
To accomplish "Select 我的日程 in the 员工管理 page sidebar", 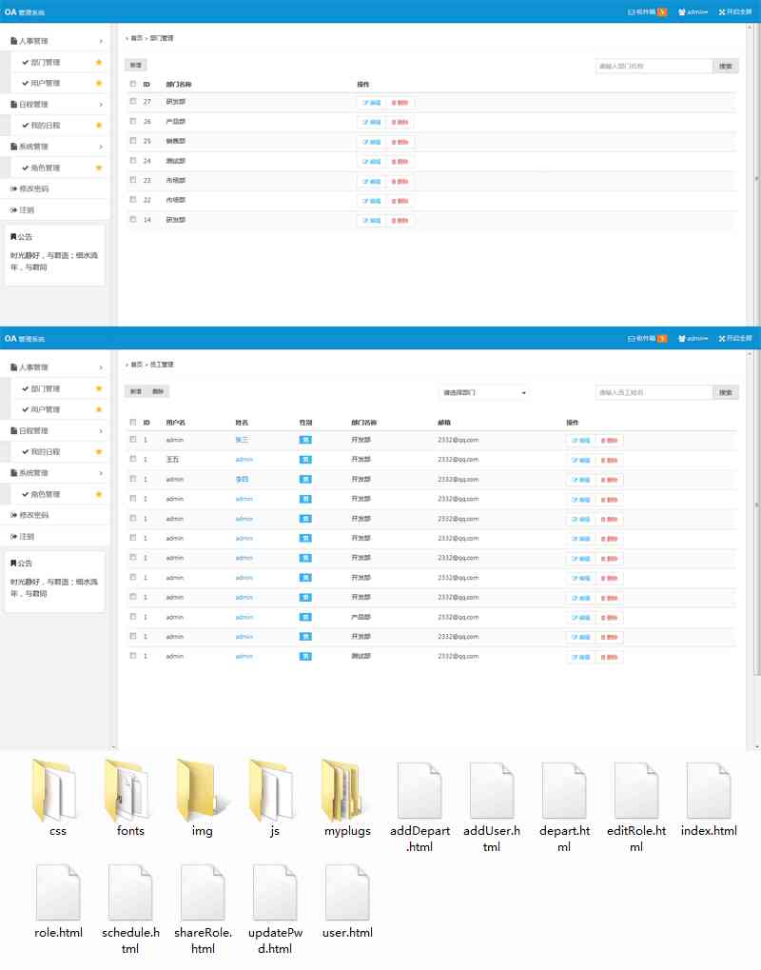I will 45,451.
